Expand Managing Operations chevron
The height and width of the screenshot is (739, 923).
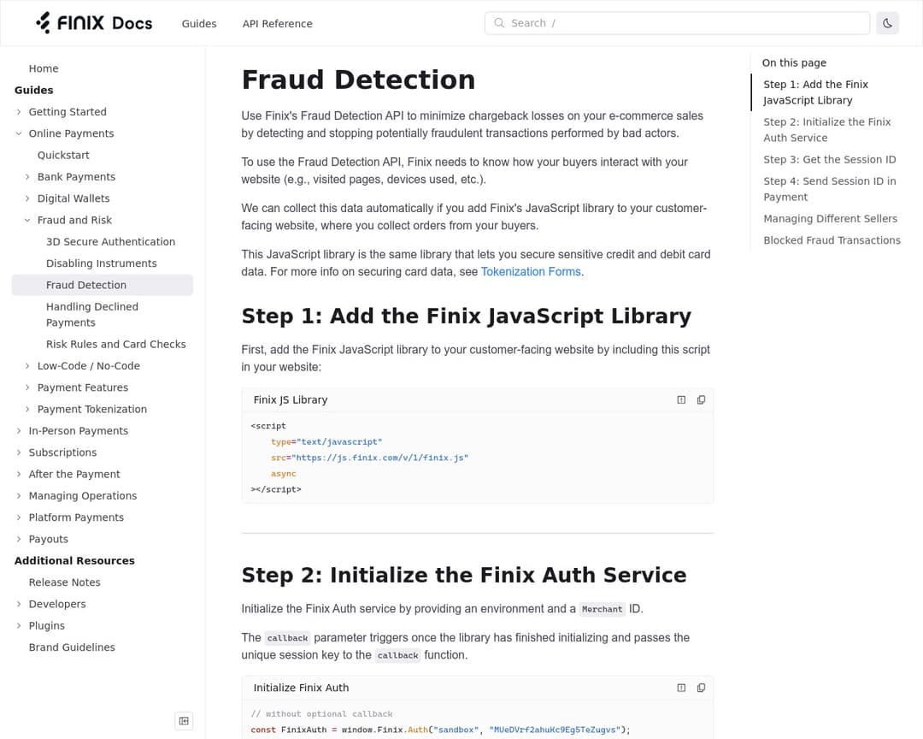(x=19, y=496)
